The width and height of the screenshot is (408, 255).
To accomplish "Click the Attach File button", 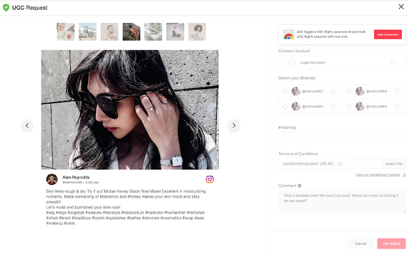I will 394,164.
